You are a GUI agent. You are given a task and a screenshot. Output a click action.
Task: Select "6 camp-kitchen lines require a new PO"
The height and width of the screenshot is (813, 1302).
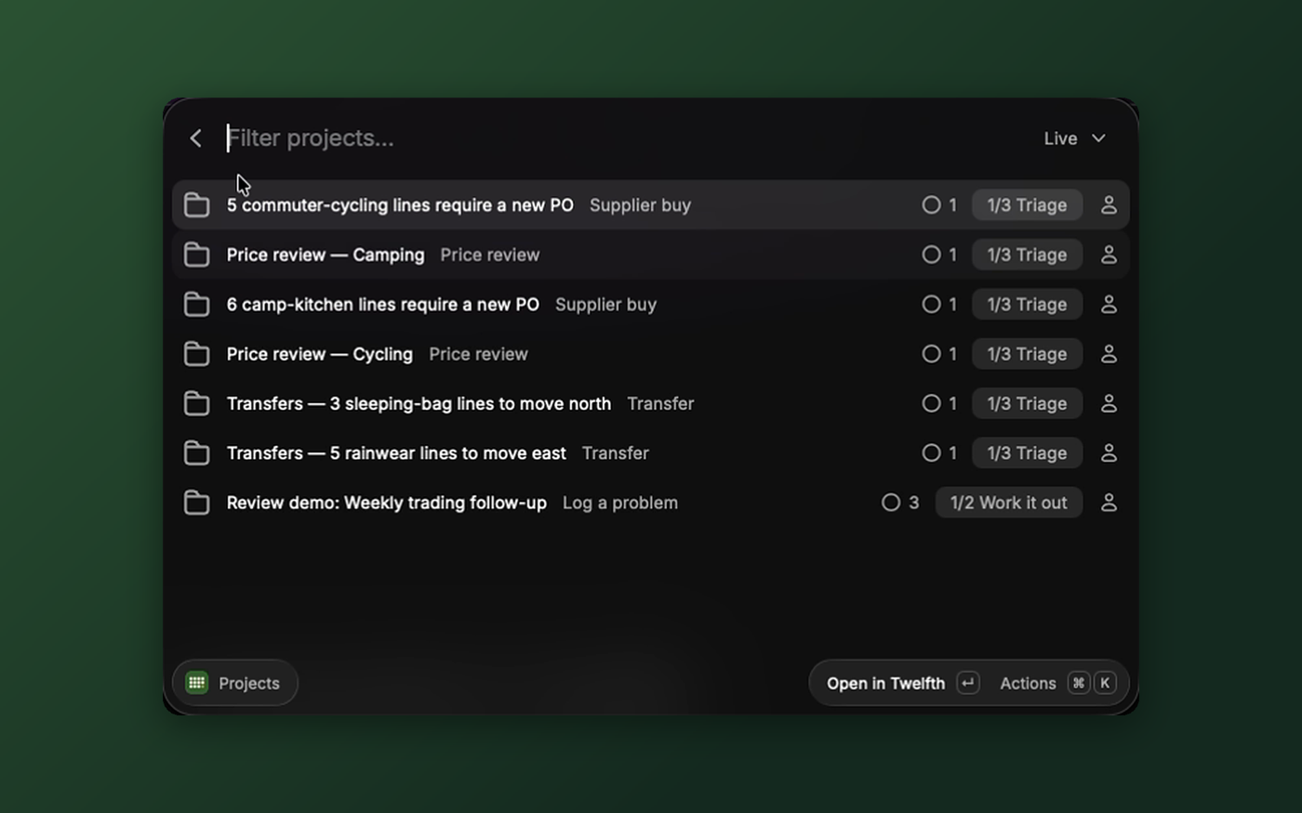(651, 305)
